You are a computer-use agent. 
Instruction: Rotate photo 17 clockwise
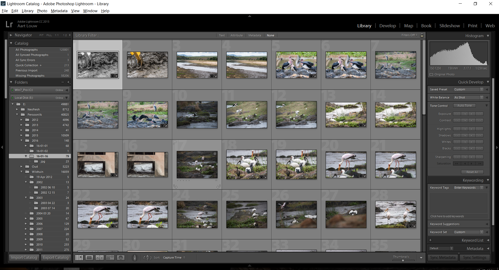pos(219,186)
